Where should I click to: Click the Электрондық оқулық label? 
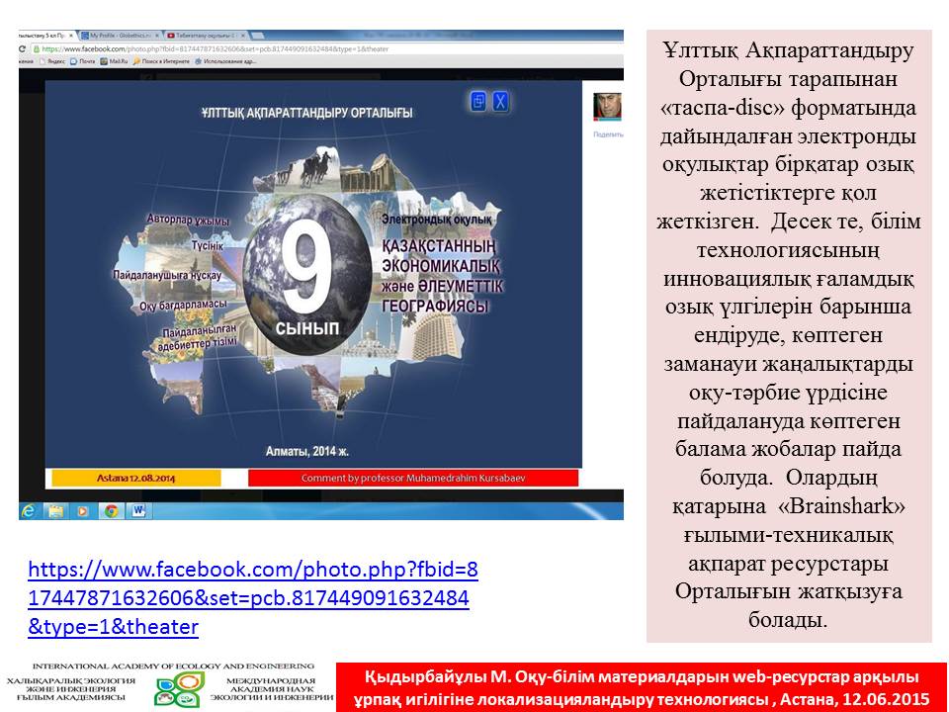[436, 220]
